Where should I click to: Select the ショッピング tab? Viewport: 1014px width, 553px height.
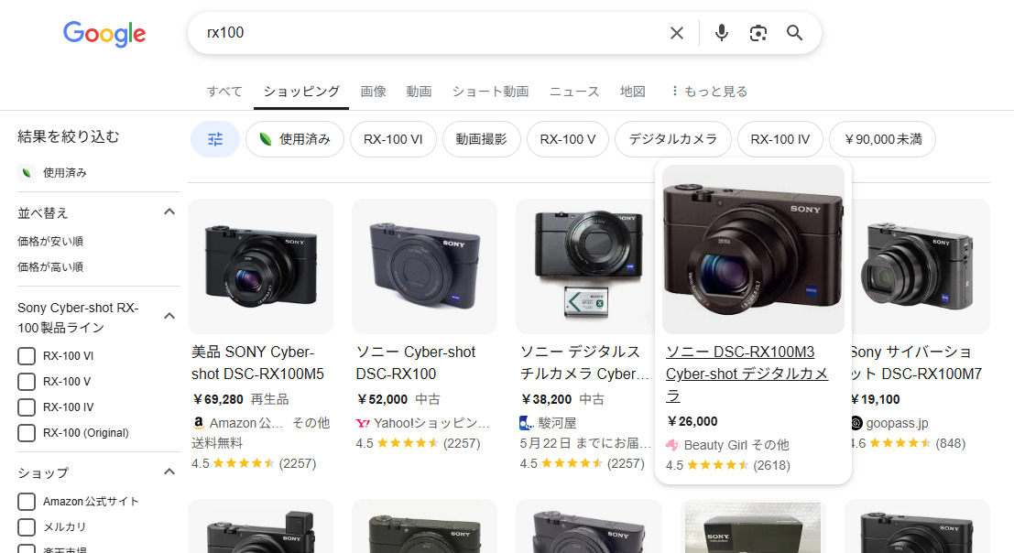pyautogui.click(x=301, y=91)
